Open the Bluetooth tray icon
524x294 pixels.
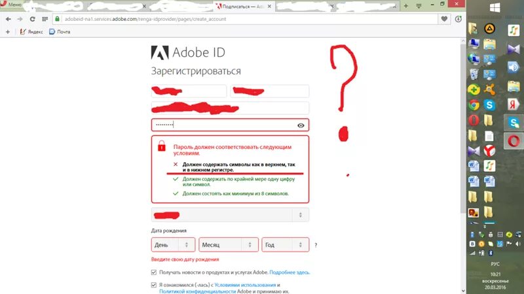[x=491, y=253]
